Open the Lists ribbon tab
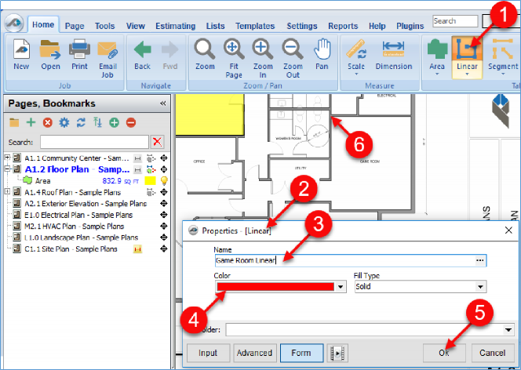This screenshot has height=370, width=521. [x=215, y=26]
